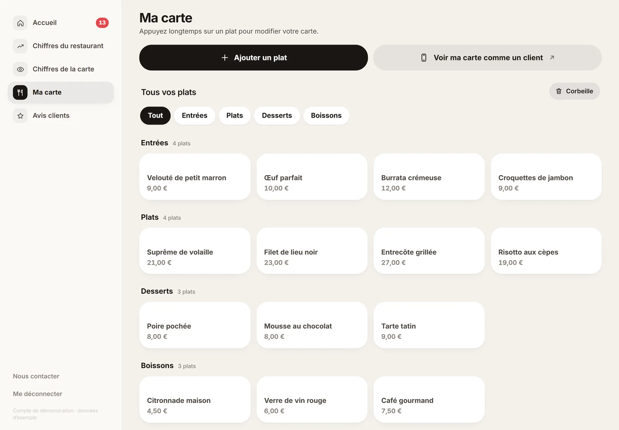
Task: Select the Œuf parfait dish card
Action: tap(312, 177)
